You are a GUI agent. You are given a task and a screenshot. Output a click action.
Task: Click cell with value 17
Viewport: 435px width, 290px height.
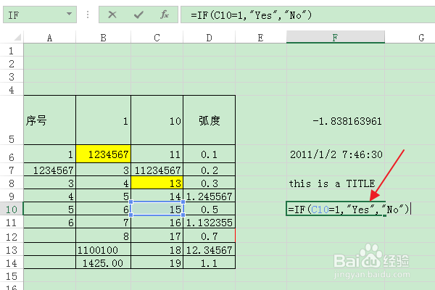click(x=157, y=236)
